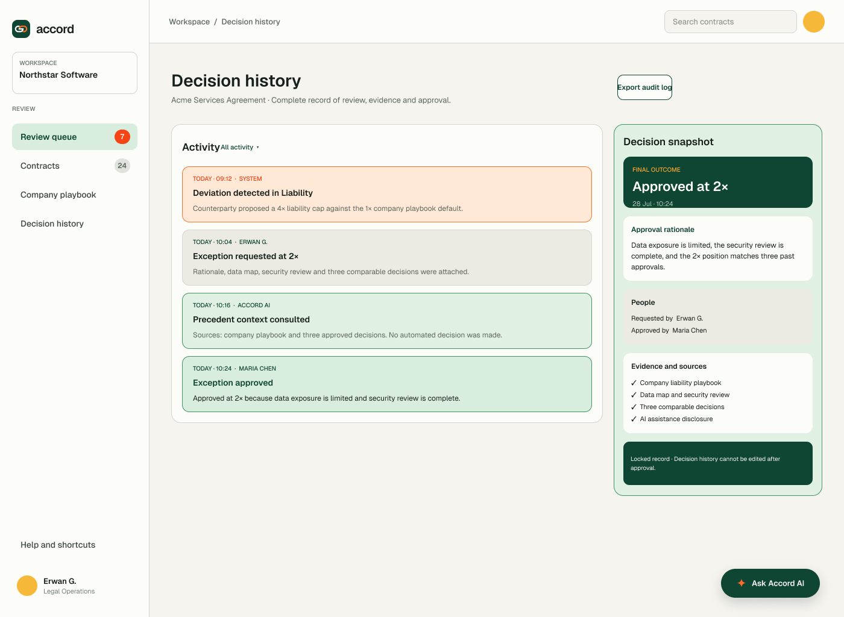Open the orange profile avatar in header

(813, 22)
